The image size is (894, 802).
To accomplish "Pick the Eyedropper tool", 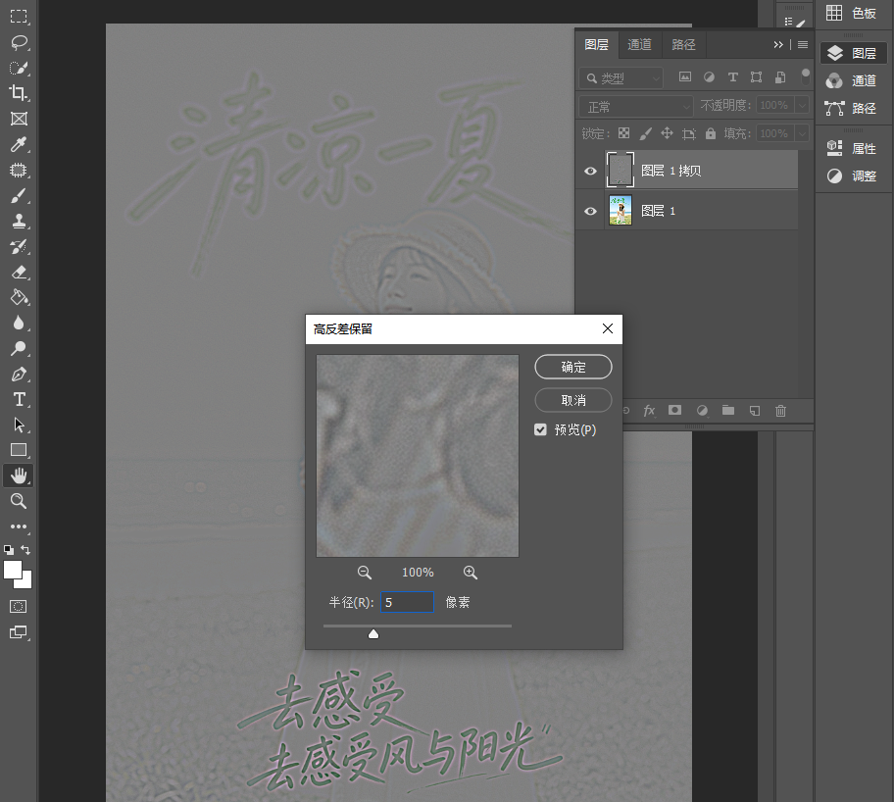I will [19, 144].
